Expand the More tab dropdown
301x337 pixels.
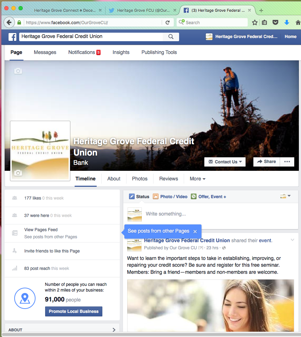point(197,179)
